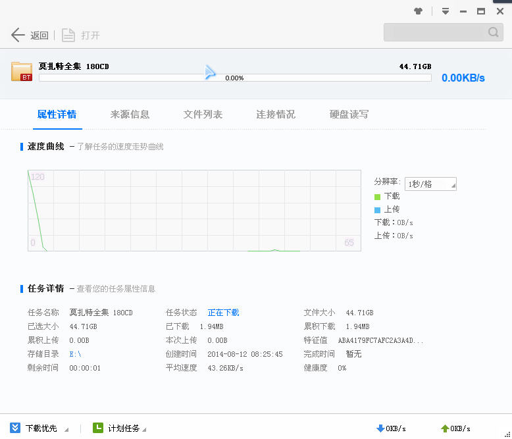Open the 文件列表 tab
Image resolution: width=512 pixels, height=439 pixels.
(x=203, y=115)
